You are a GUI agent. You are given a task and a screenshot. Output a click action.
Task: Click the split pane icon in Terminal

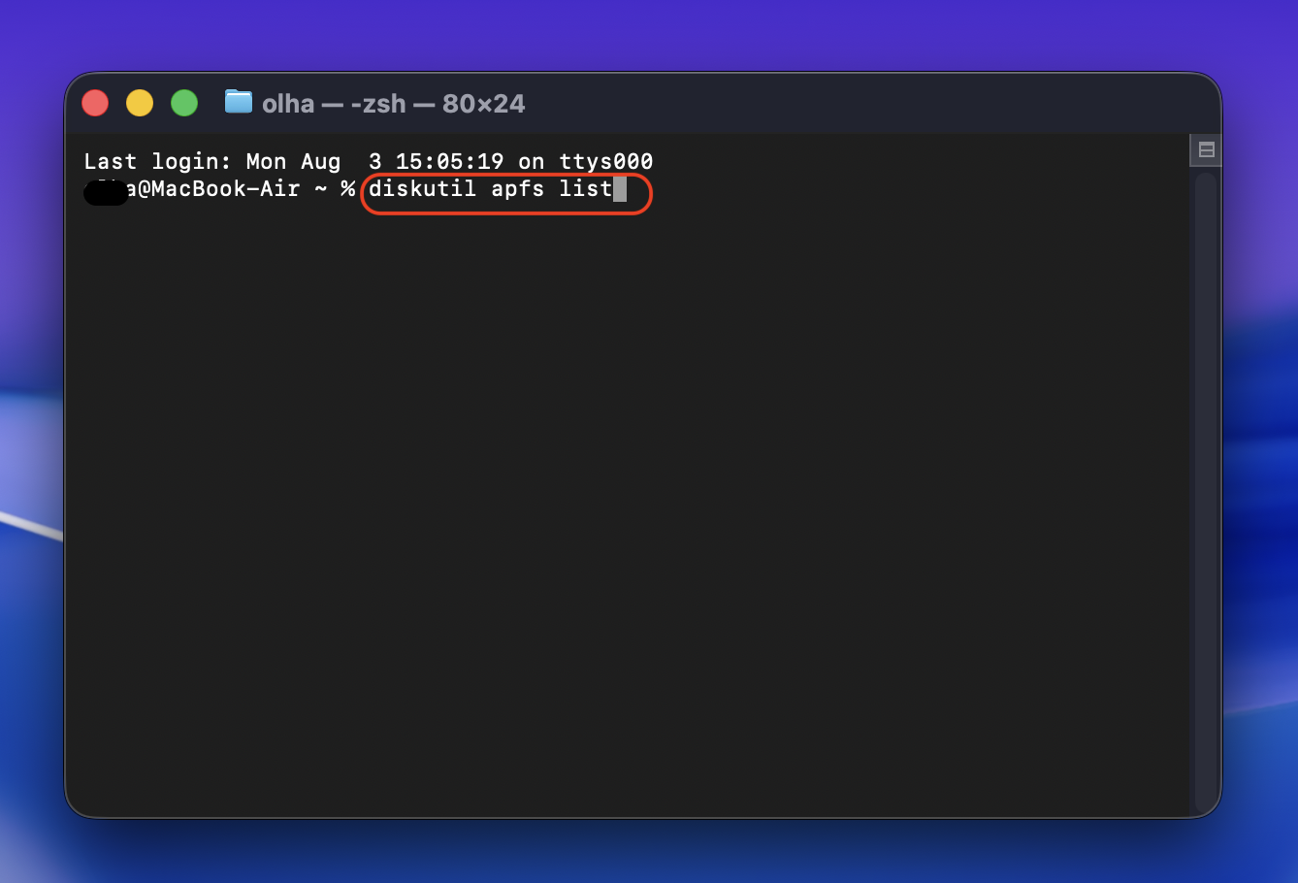1206,149
